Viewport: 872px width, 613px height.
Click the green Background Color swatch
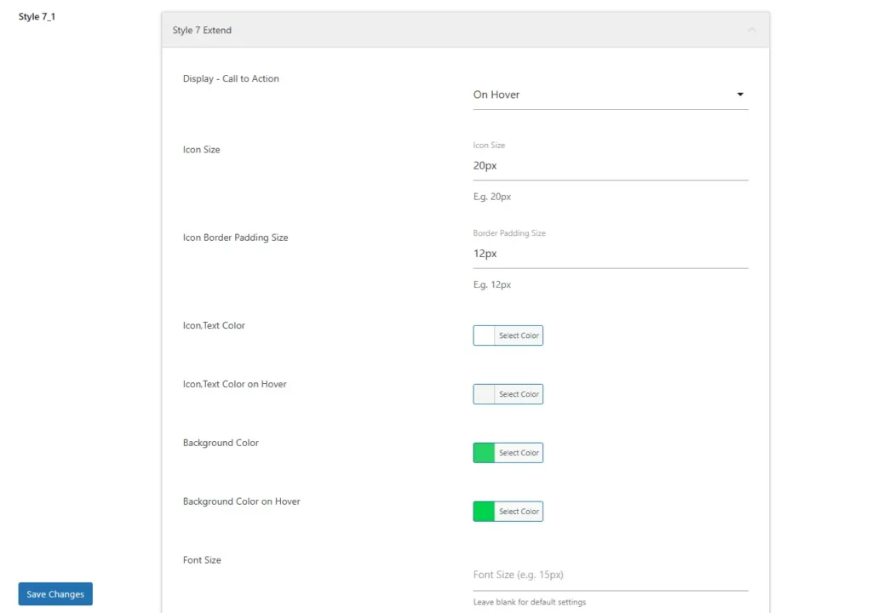[485, 453]
